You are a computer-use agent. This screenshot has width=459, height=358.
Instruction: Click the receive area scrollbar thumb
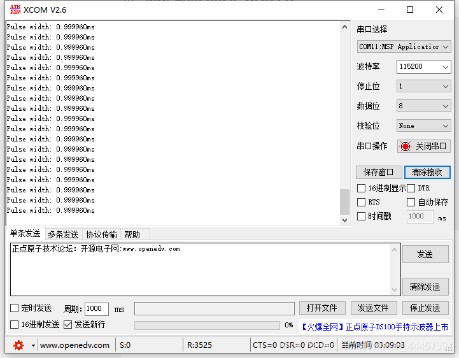click(x=344, y=202)
